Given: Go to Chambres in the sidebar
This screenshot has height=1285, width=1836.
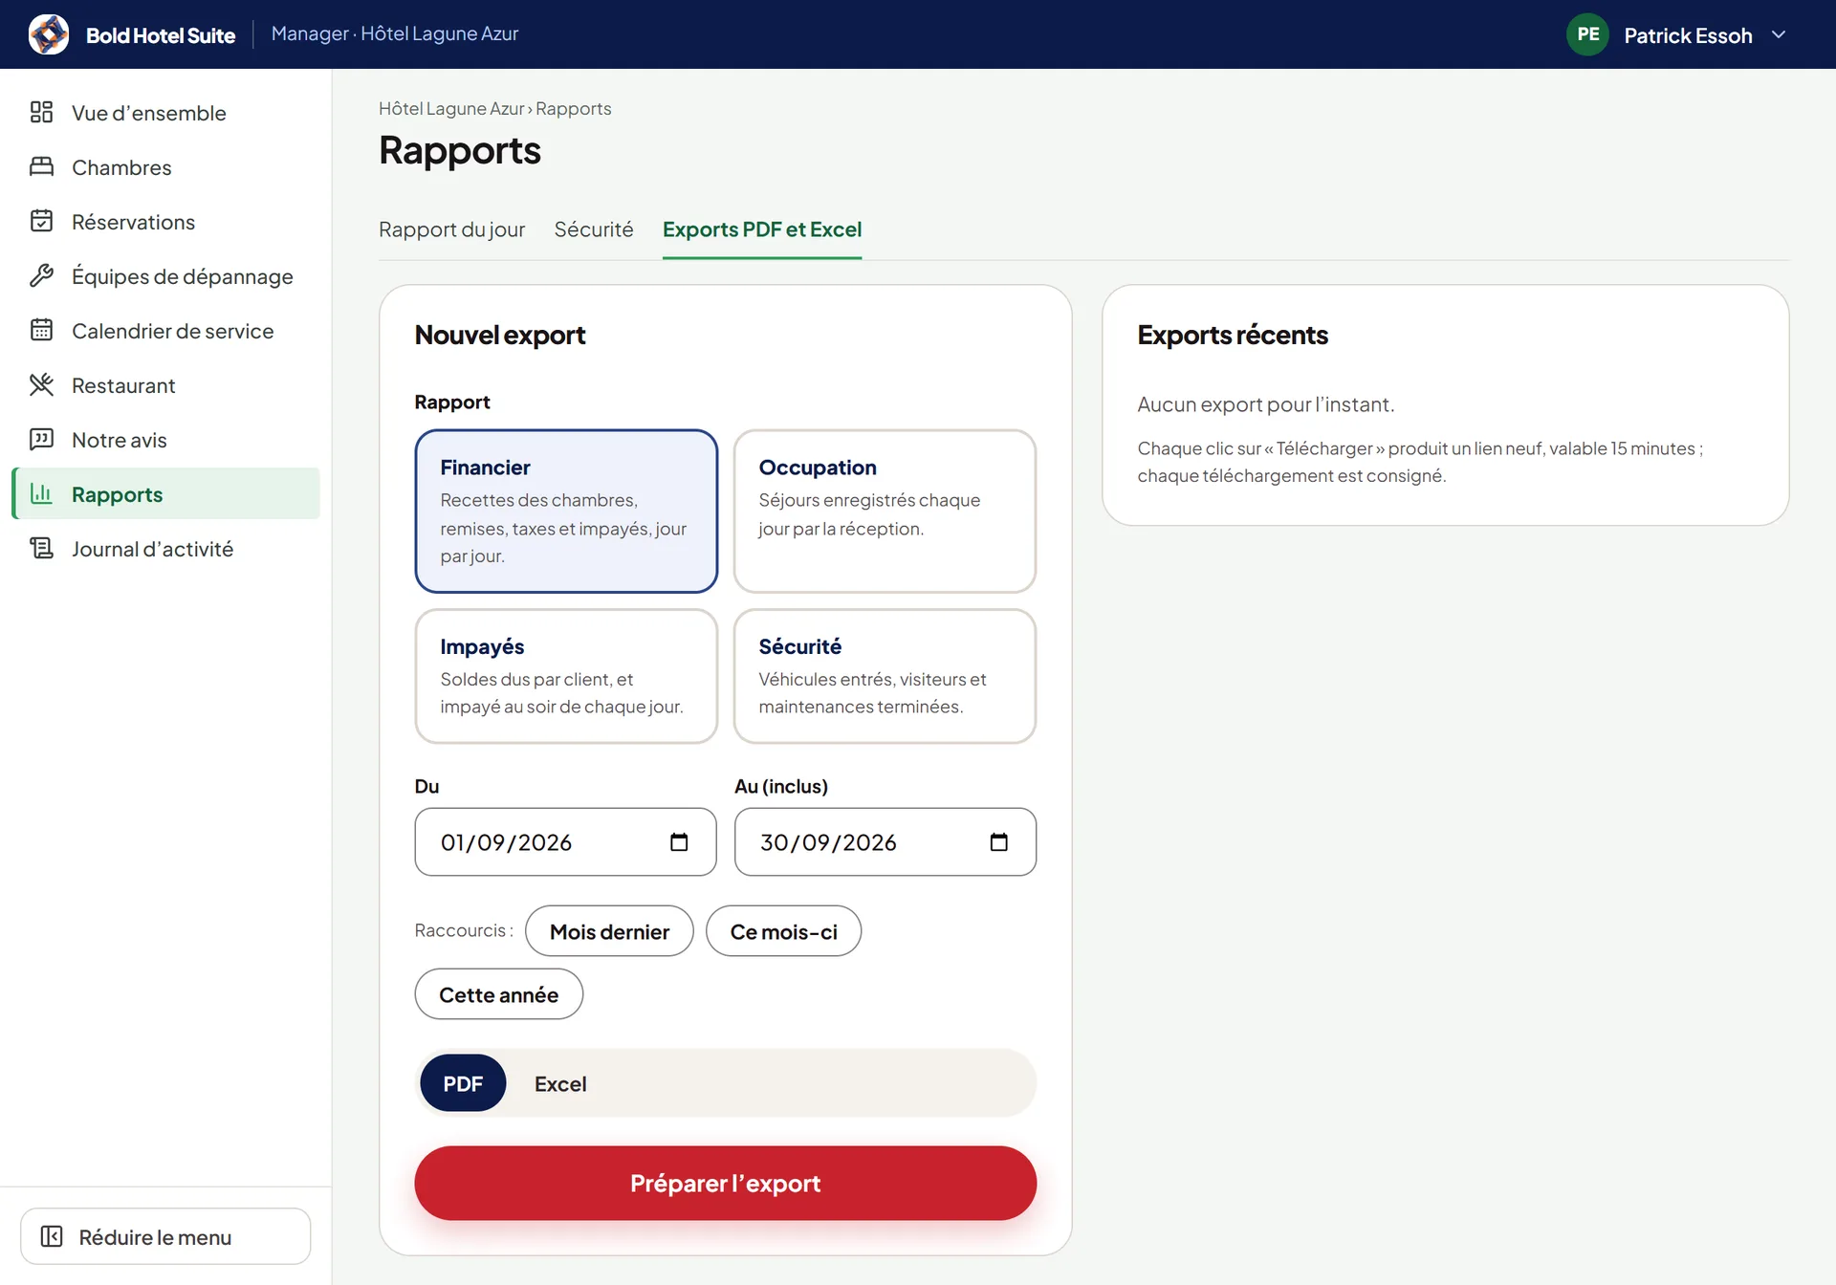Looking at the screenshot, I should pyautogui.click(x=165, y=167).
